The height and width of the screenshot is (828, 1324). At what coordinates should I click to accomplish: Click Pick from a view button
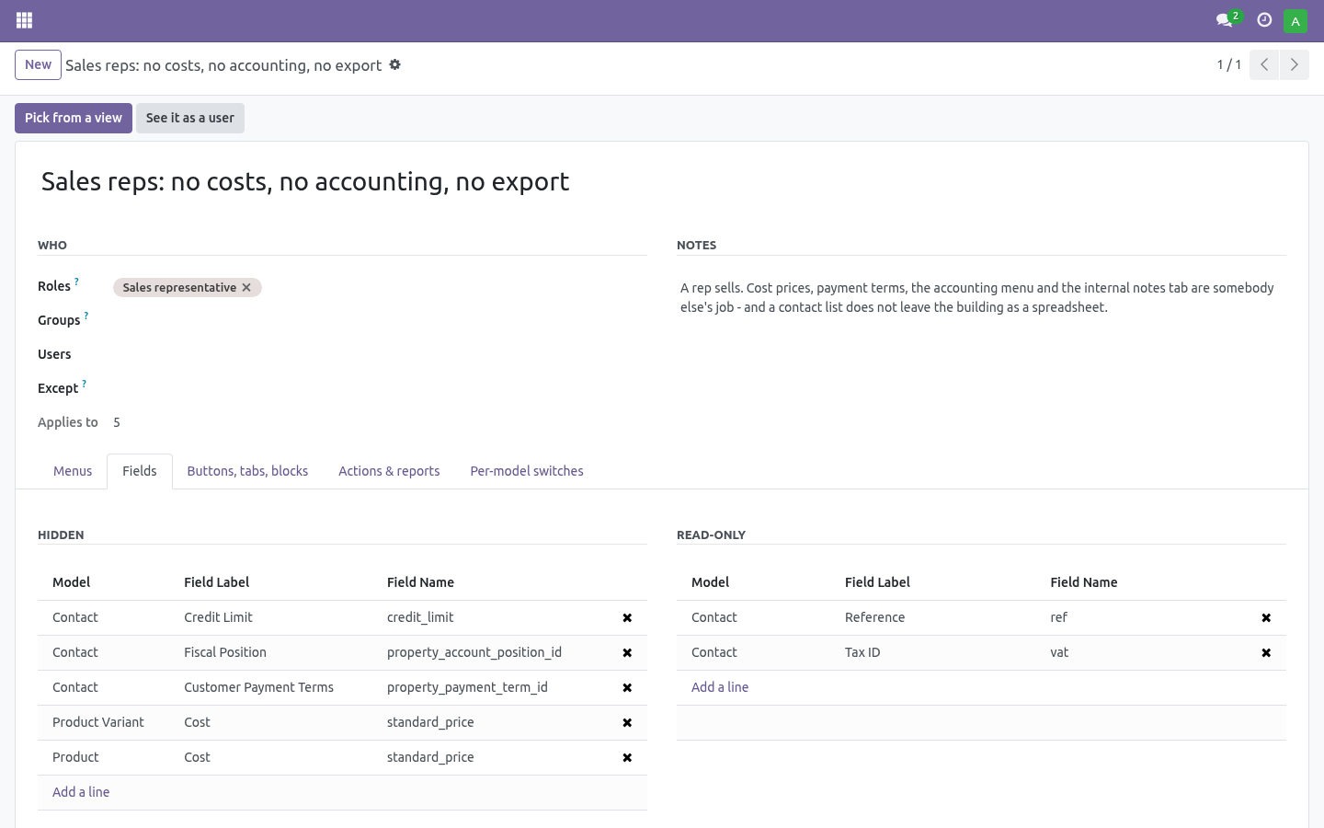pos(74,118)
